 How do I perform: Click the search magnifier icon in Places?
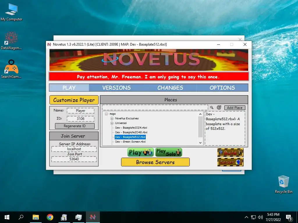point(212,107)
